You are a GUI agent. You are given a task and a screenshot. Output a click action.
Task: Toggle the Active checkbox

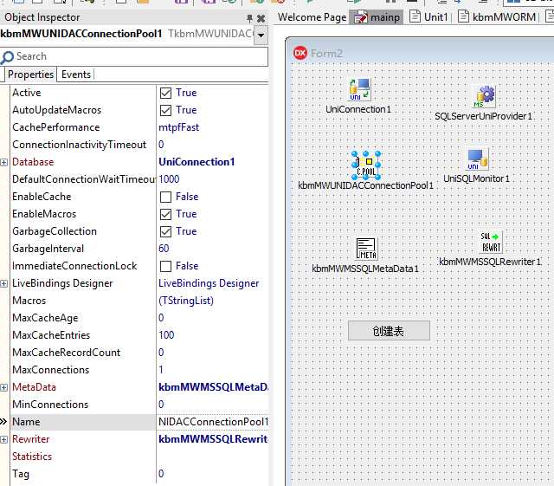click(165, 93)
